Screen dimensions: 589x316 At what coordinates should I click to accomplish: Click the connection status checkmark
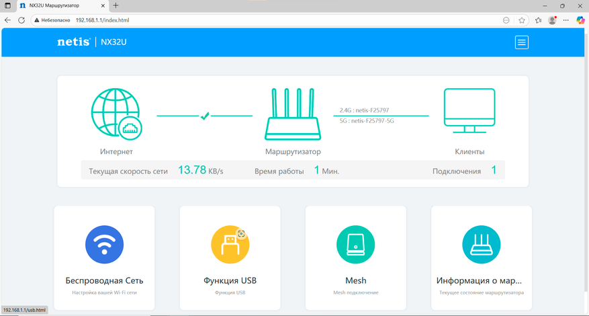204,116
